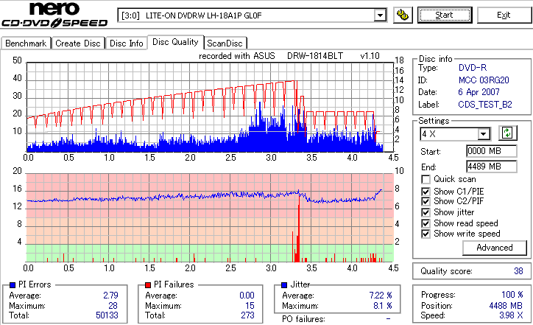Viewport: 533px width, 325px height.
Task: Click the Nero CD-DVD Speed logo
Action: pyautogui.click(x=54, y=15)
